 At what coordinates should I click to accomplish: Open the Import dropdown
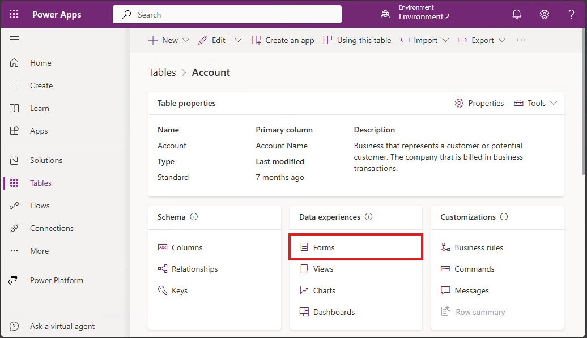pyautogui.click(x=424, y=40)
